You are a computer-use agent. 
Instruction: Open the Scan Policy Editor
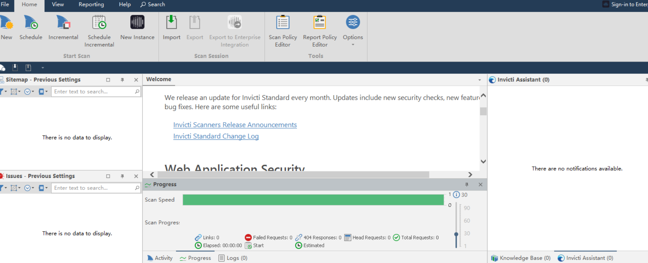283,32
